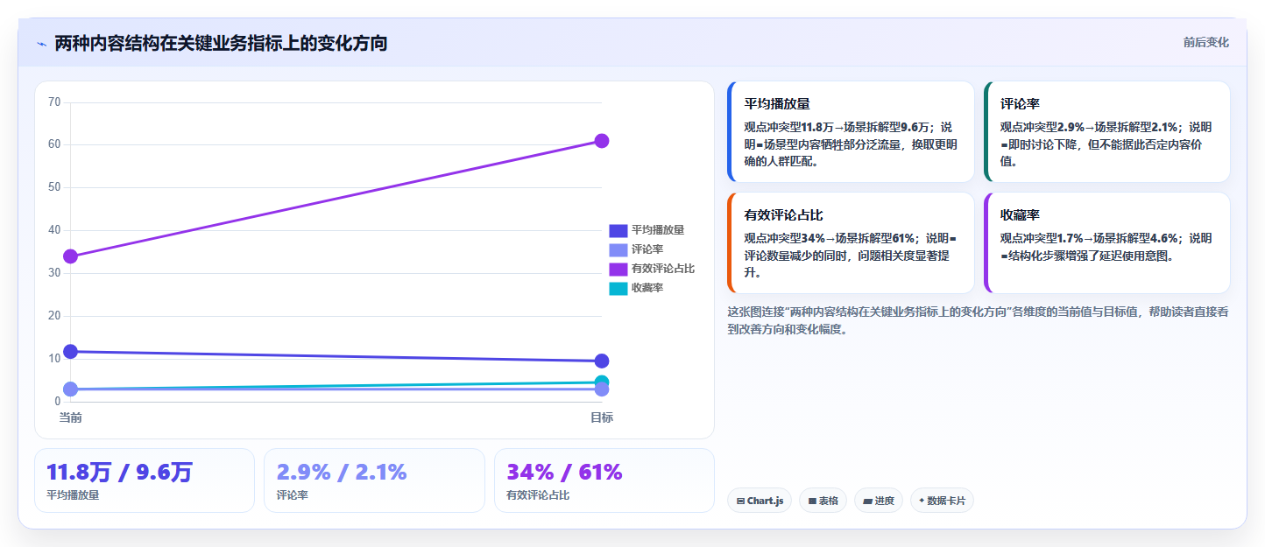This screenshot has height=547, width=1265.
Task: Click the 平均播放量 legend label
Action: point(658,230)
